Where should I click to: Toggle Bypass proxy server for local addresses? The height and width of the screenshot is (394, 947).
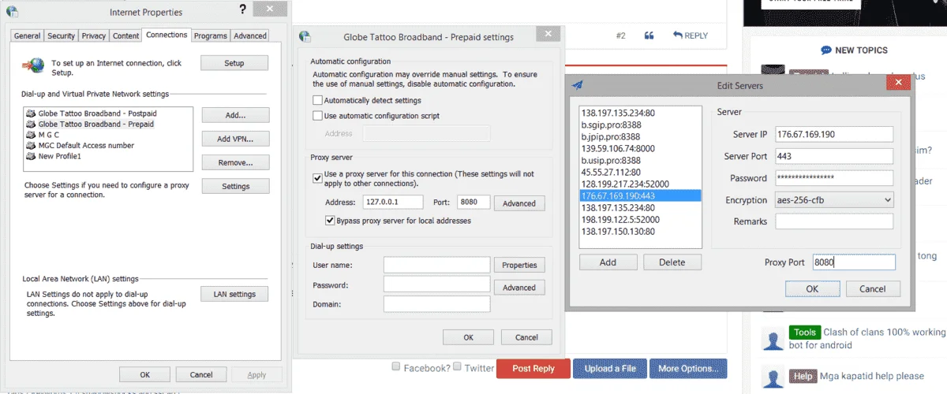click(330, 221)
